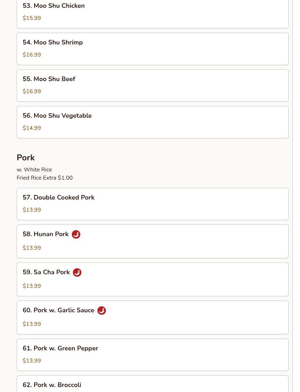
Task: Click the spicy chili icon beside Hunan Pork
Action: [76, 234]
